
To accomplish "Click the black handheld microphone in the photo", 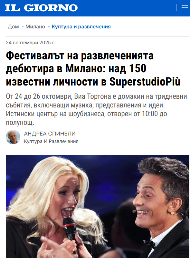I will pos(71,234).
